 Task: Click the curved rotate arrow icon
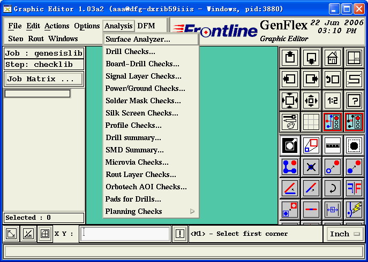tap(332, 188)
